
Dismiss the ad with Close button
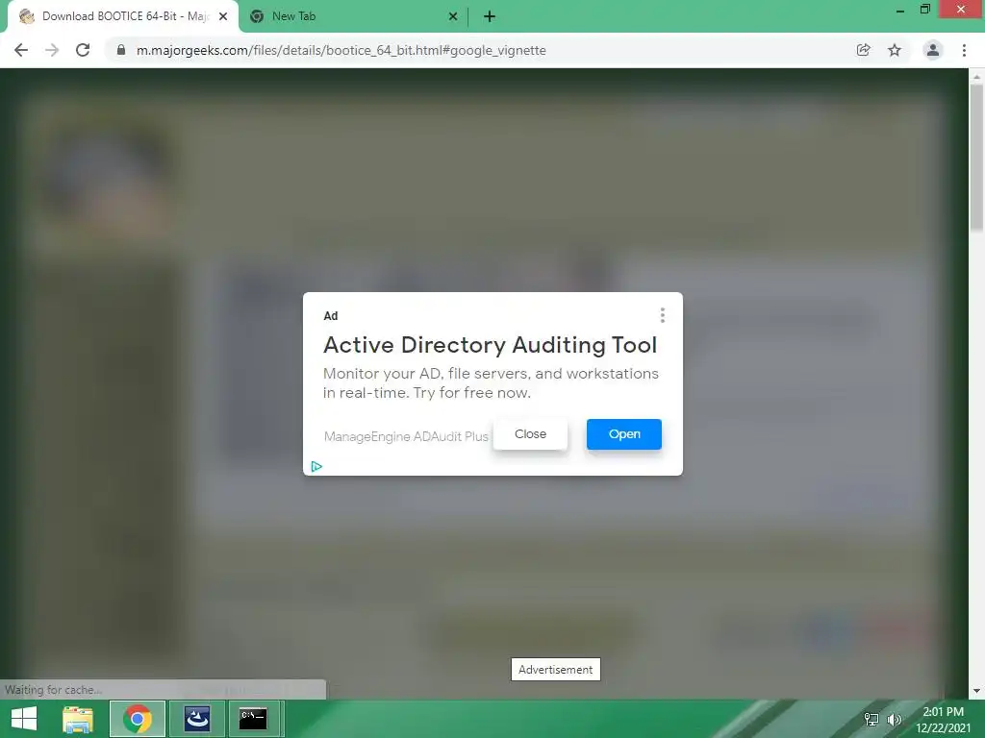(x=530, y=434)
